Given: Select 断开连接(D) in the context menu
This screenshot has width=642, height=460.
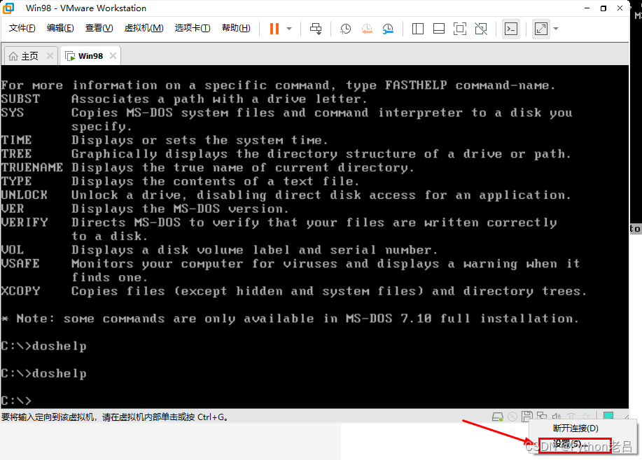Looking at the screenshot, I should [575, 428].
